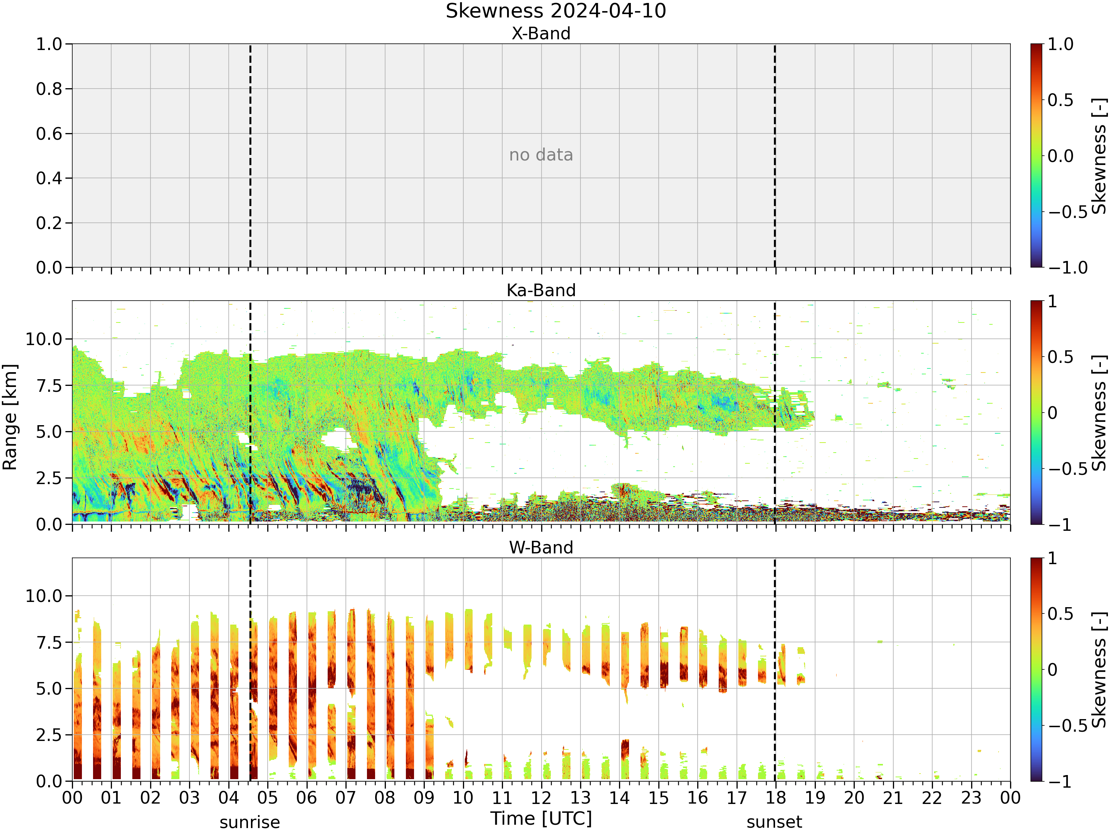Image resolution: width=1112 pixels, height=834 pixels.
Task: Click the 0.5 tick label on W-Band colorbar
Action: click(1061, 614)
